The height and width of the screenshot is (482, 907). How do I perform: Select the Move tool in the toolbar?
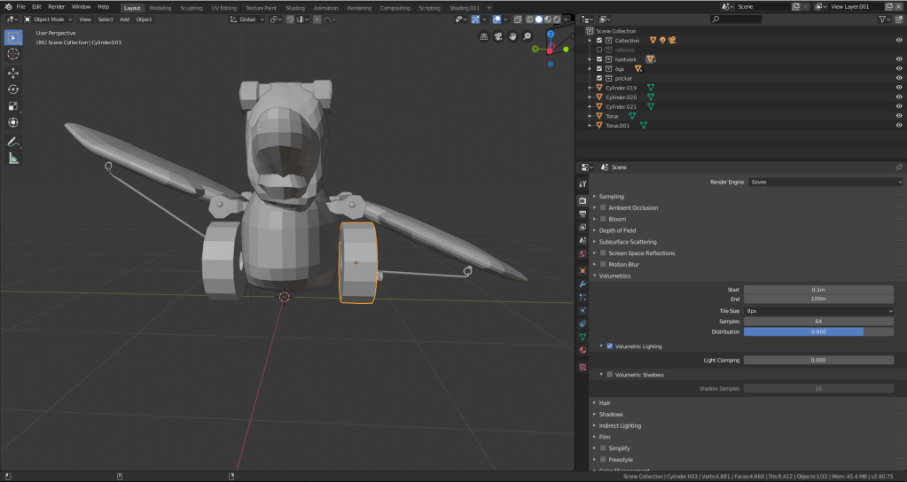coord(13,73)
